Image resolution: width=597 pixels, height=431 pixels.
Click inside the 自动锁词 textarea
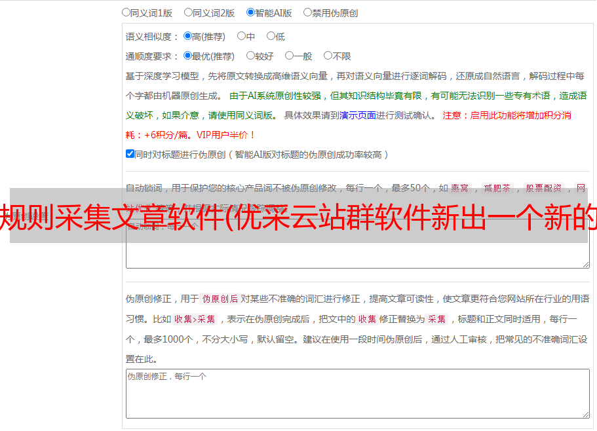point(358,244)
